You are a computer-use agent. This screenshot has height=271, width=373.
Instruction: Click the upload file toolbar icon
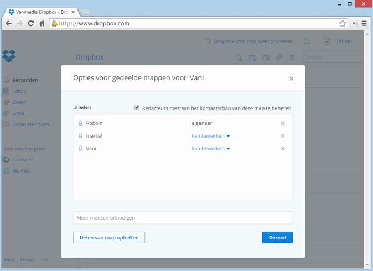click(239, 58)
